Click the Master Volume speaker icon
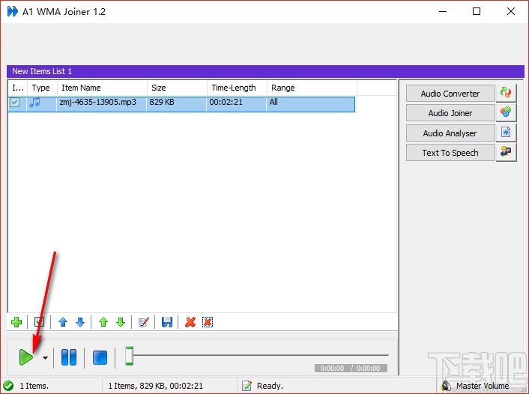 pos(446,386)
